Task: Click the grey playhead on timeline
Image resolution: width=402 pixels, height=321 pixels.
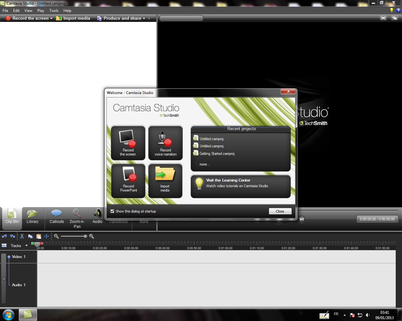Action: [37, 245]
